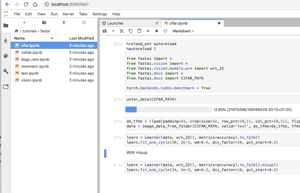Sort files by Last Modified column
This screenshot has width=300, height=193.
coord(81,38)
